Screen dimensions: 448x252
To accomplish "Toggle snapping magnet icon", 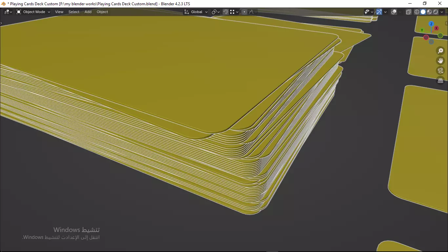I will (226, 12).
